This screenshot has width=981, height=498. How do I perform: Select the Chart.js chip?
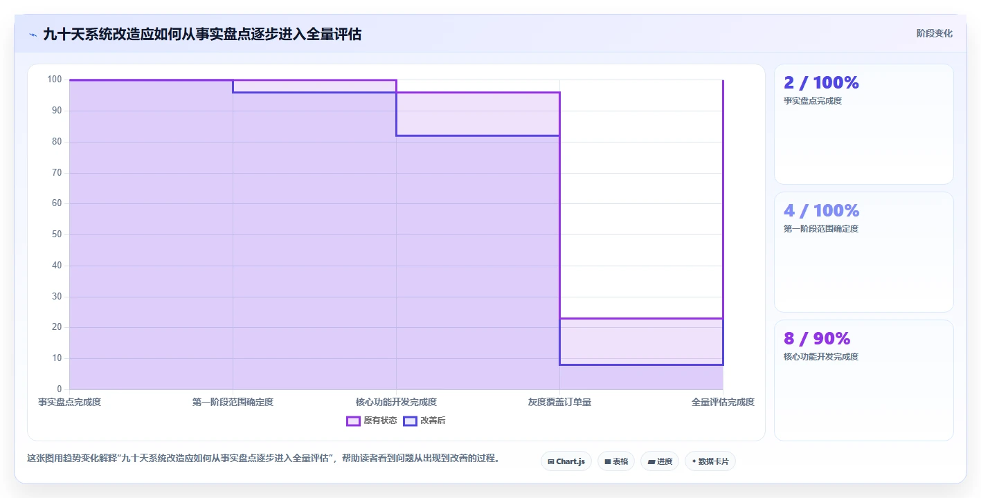click(566, 461)
